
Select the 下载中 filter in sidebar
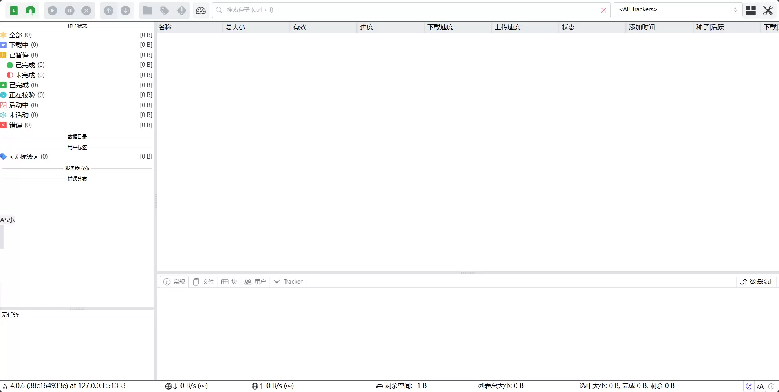[x=19, y=45]
